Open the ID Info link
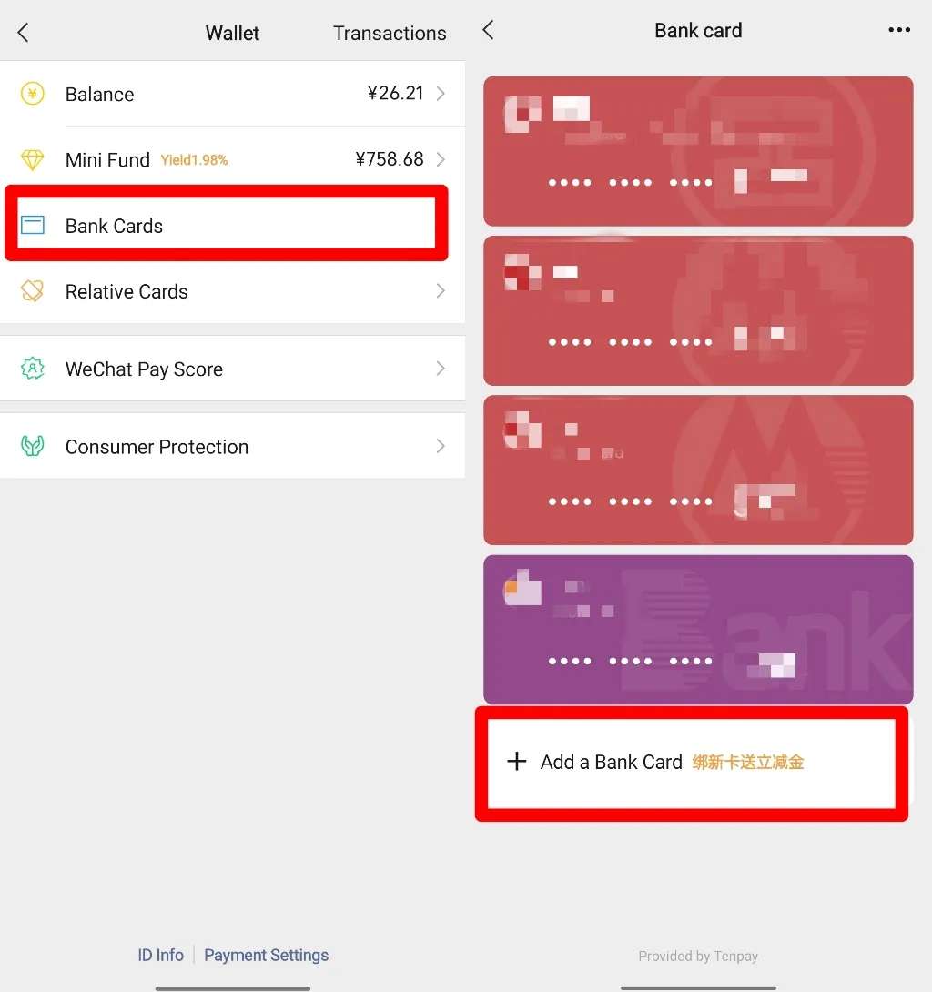 pos(161,955)
